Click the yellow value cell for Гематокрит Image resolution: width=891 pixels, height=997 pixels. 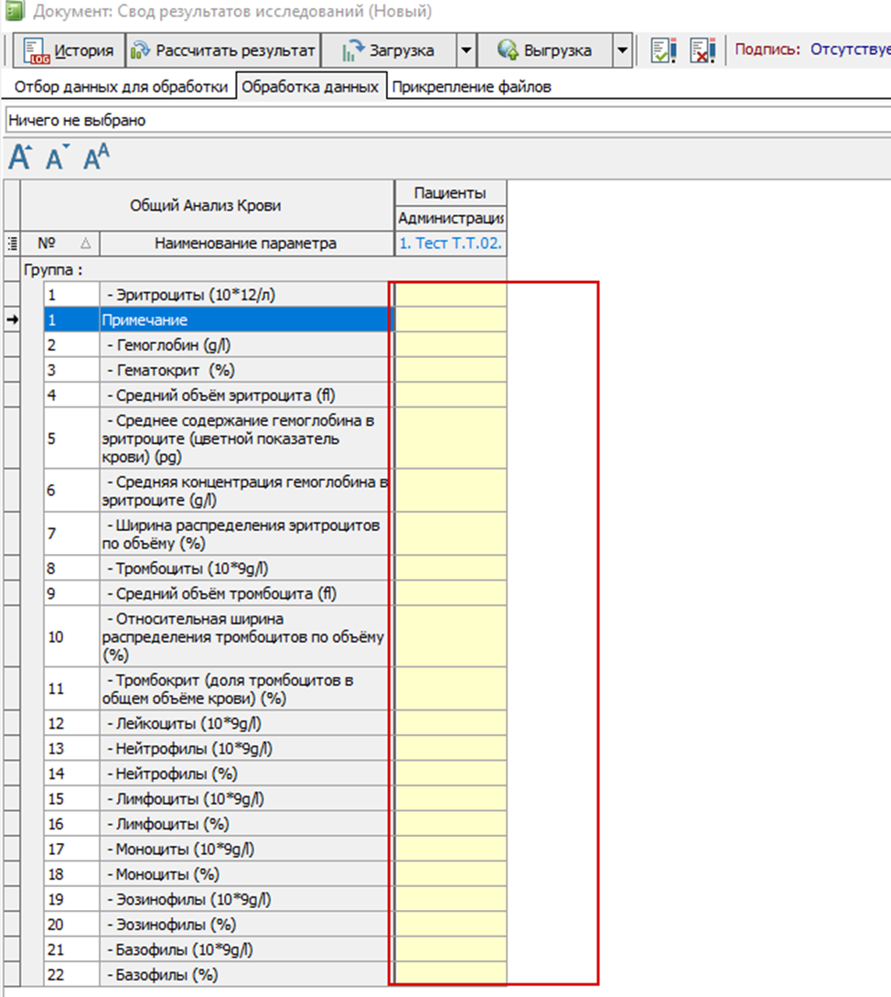451,370
